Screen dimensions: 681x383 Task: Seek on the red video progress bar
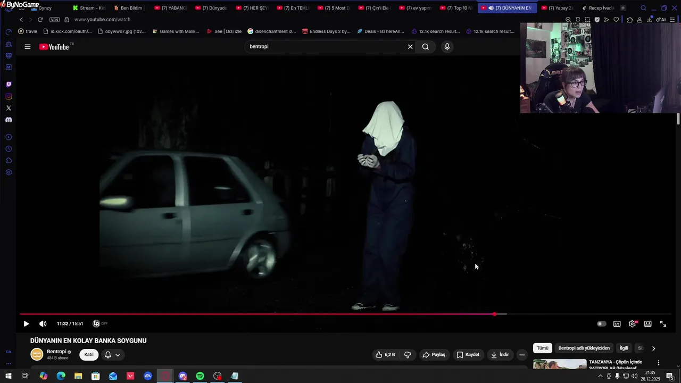click(x=257, y=314)
